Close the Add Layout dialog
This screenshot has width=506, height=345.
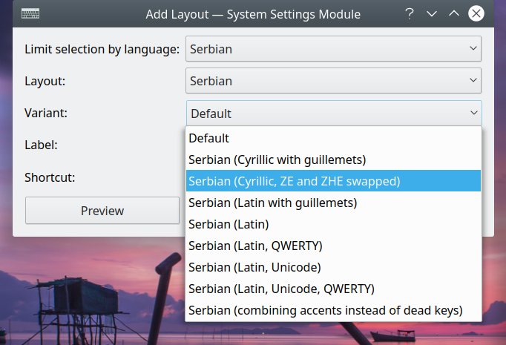[x=477, y=13]
